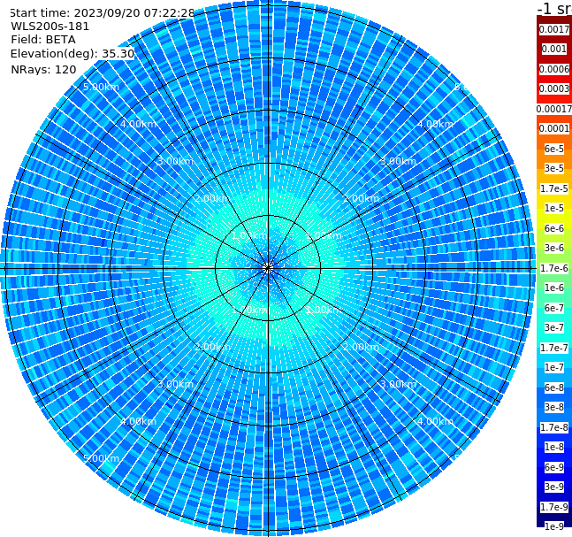Click the 3.00km range label in lower-left quadrant
Viewport: 572px width, 537px height.
tap(175, 384)
